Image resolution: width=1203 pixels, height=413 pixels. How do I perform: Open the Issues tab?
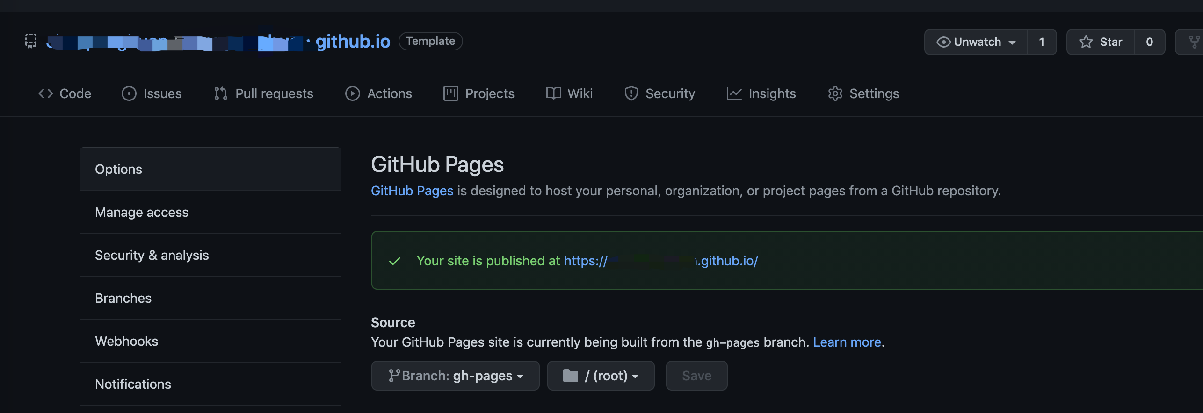[x=152, y=93]
